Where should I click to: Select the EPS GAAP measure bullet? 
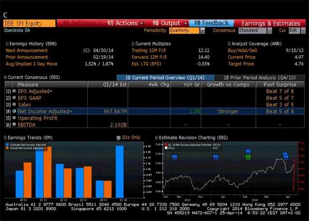coord(14,98)
